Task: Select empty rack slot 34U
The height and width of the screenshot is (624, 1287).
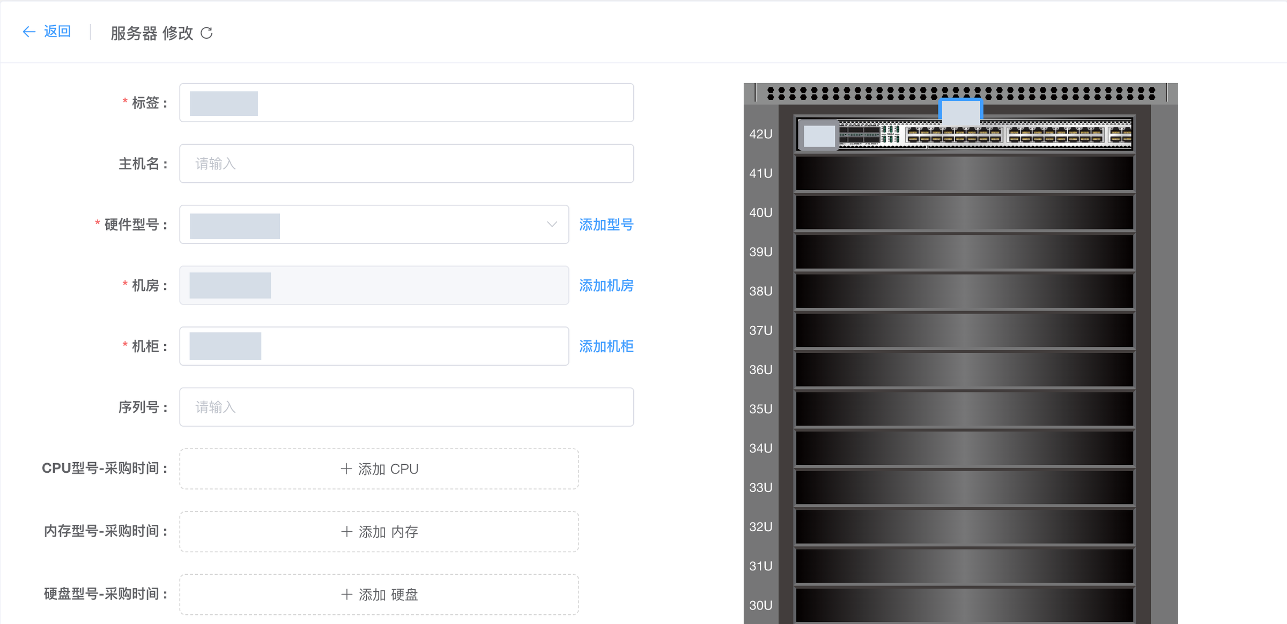Action: [965, 448]
